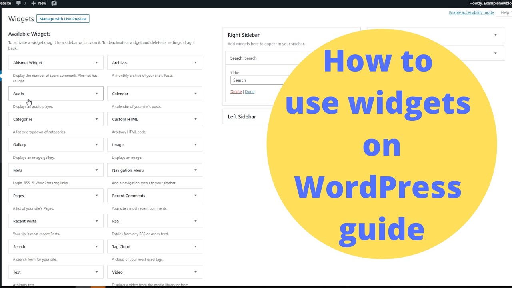Screen dimensions: 512x288
Task: Click Enable accessibility mode link
Action: (x=471, y=12)
